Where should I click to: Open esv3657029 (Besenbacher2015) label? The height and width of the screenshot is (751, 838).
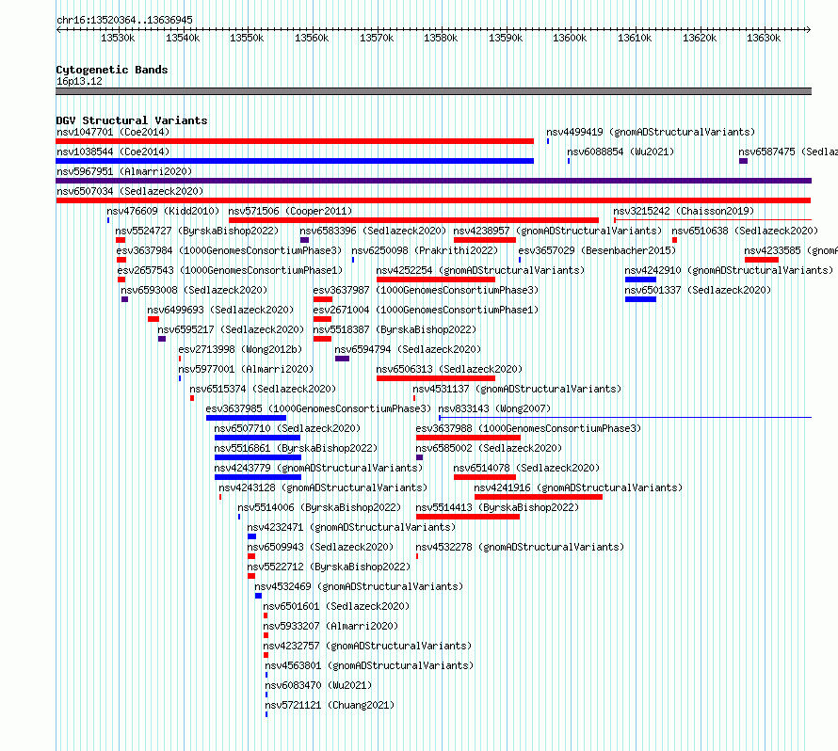[x=597, y=250]
